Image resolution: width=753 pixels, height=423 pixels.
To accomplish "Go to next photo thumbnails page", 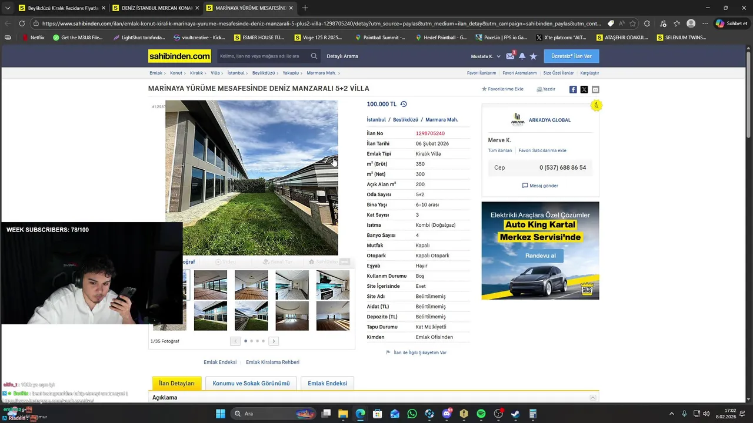I will pos(274,341).
